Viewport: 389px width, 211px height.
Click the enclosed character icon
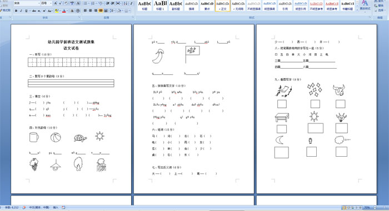pyautogui.click(x=78, y=11)
